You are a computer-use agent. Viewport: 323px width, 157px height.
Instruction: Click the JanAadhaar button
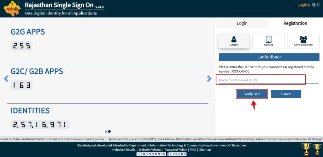(x=269, y=57)
